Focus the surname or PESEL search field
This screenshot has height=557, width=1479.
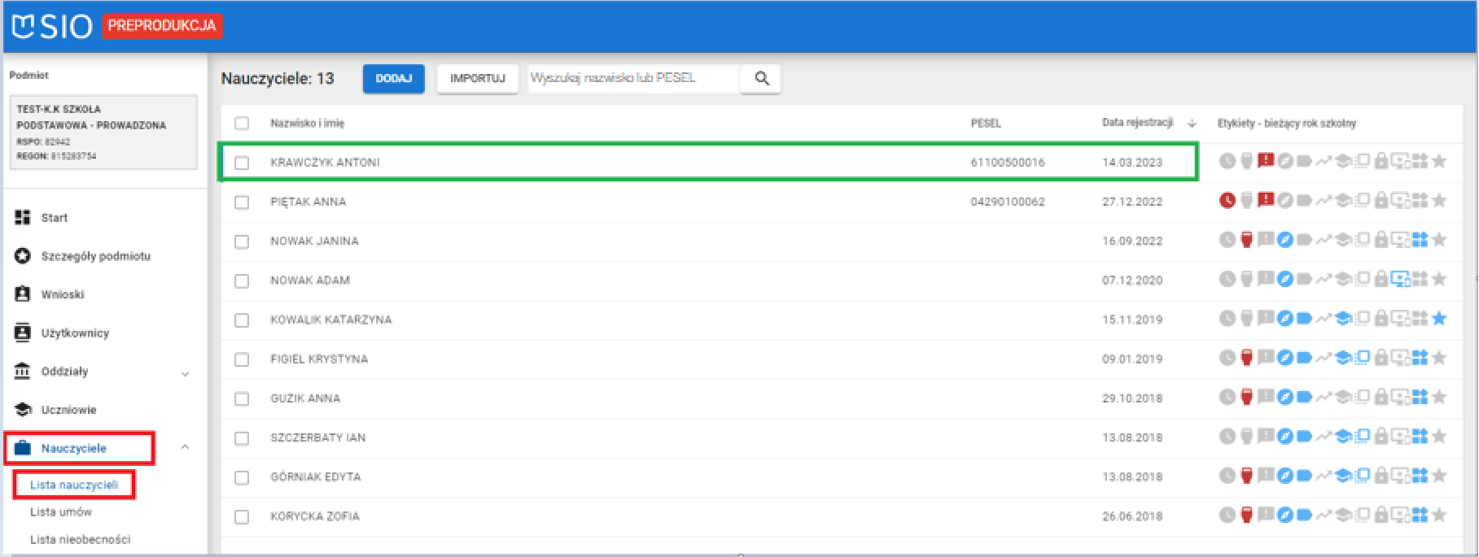pos(632,78)
